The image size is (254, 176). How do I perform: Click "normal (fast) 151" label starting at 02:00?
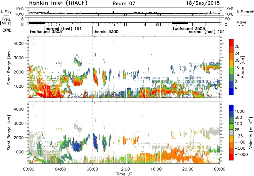pyautogui.click(x=64, y=29)
